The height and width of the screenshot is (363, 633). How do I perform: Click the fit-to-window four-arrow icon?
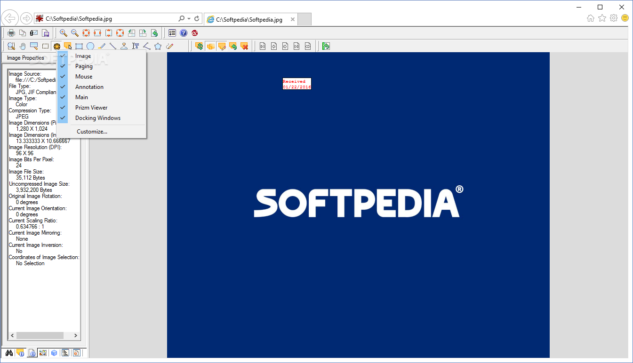[86, 33]
